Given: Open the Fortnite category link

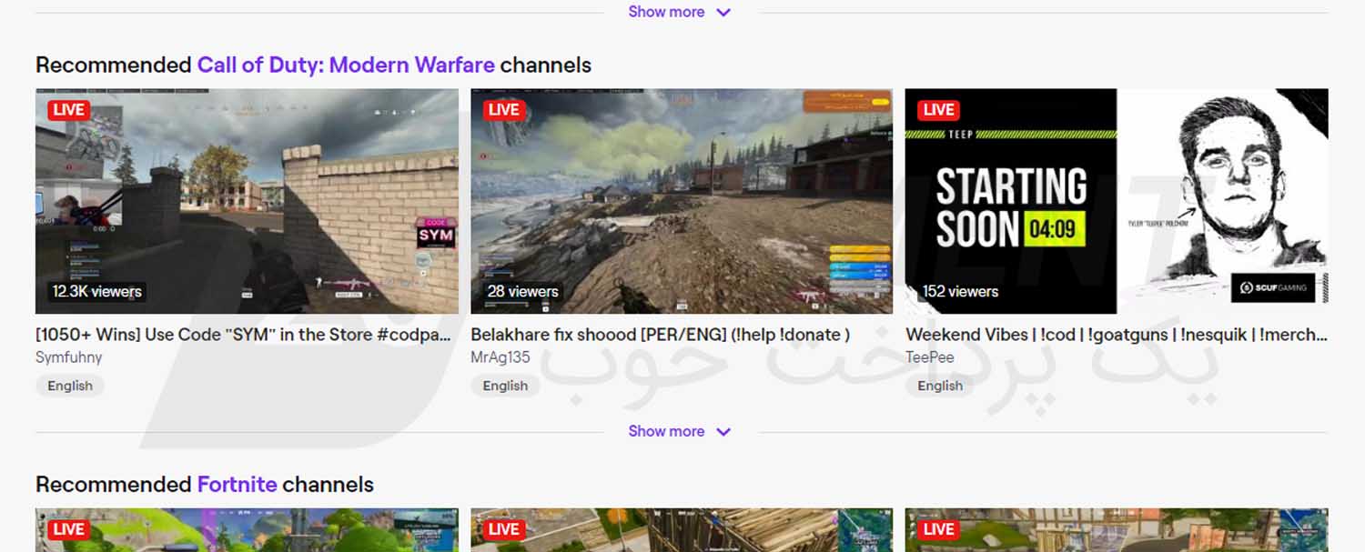Looking at the screenshot, I should 237,485.
